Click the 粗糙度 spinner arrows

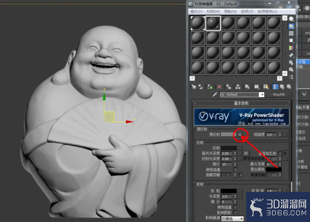(280, 135)
